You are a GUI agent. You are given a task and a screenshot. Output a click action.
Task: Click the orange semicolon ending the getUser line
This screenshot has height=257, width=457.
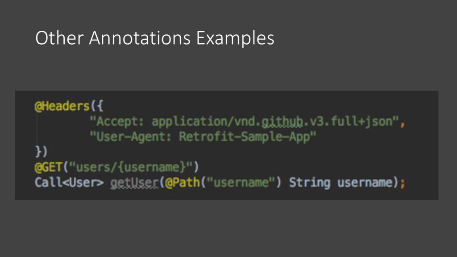tap(403, 183)
